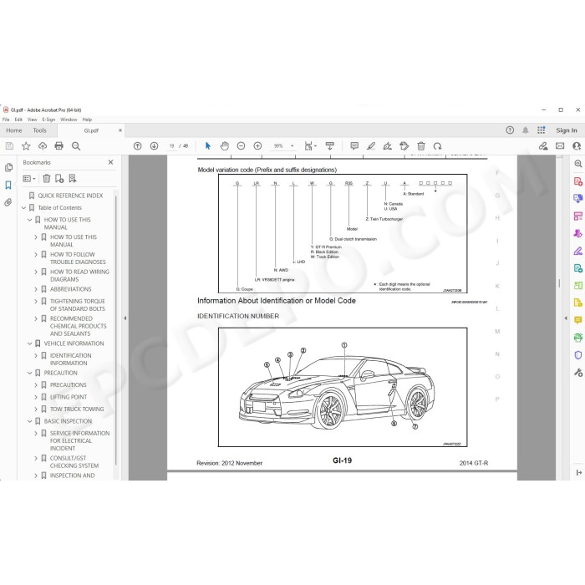
Task: Collapse the PRECAUTION bookmark group
Action: 30,373
